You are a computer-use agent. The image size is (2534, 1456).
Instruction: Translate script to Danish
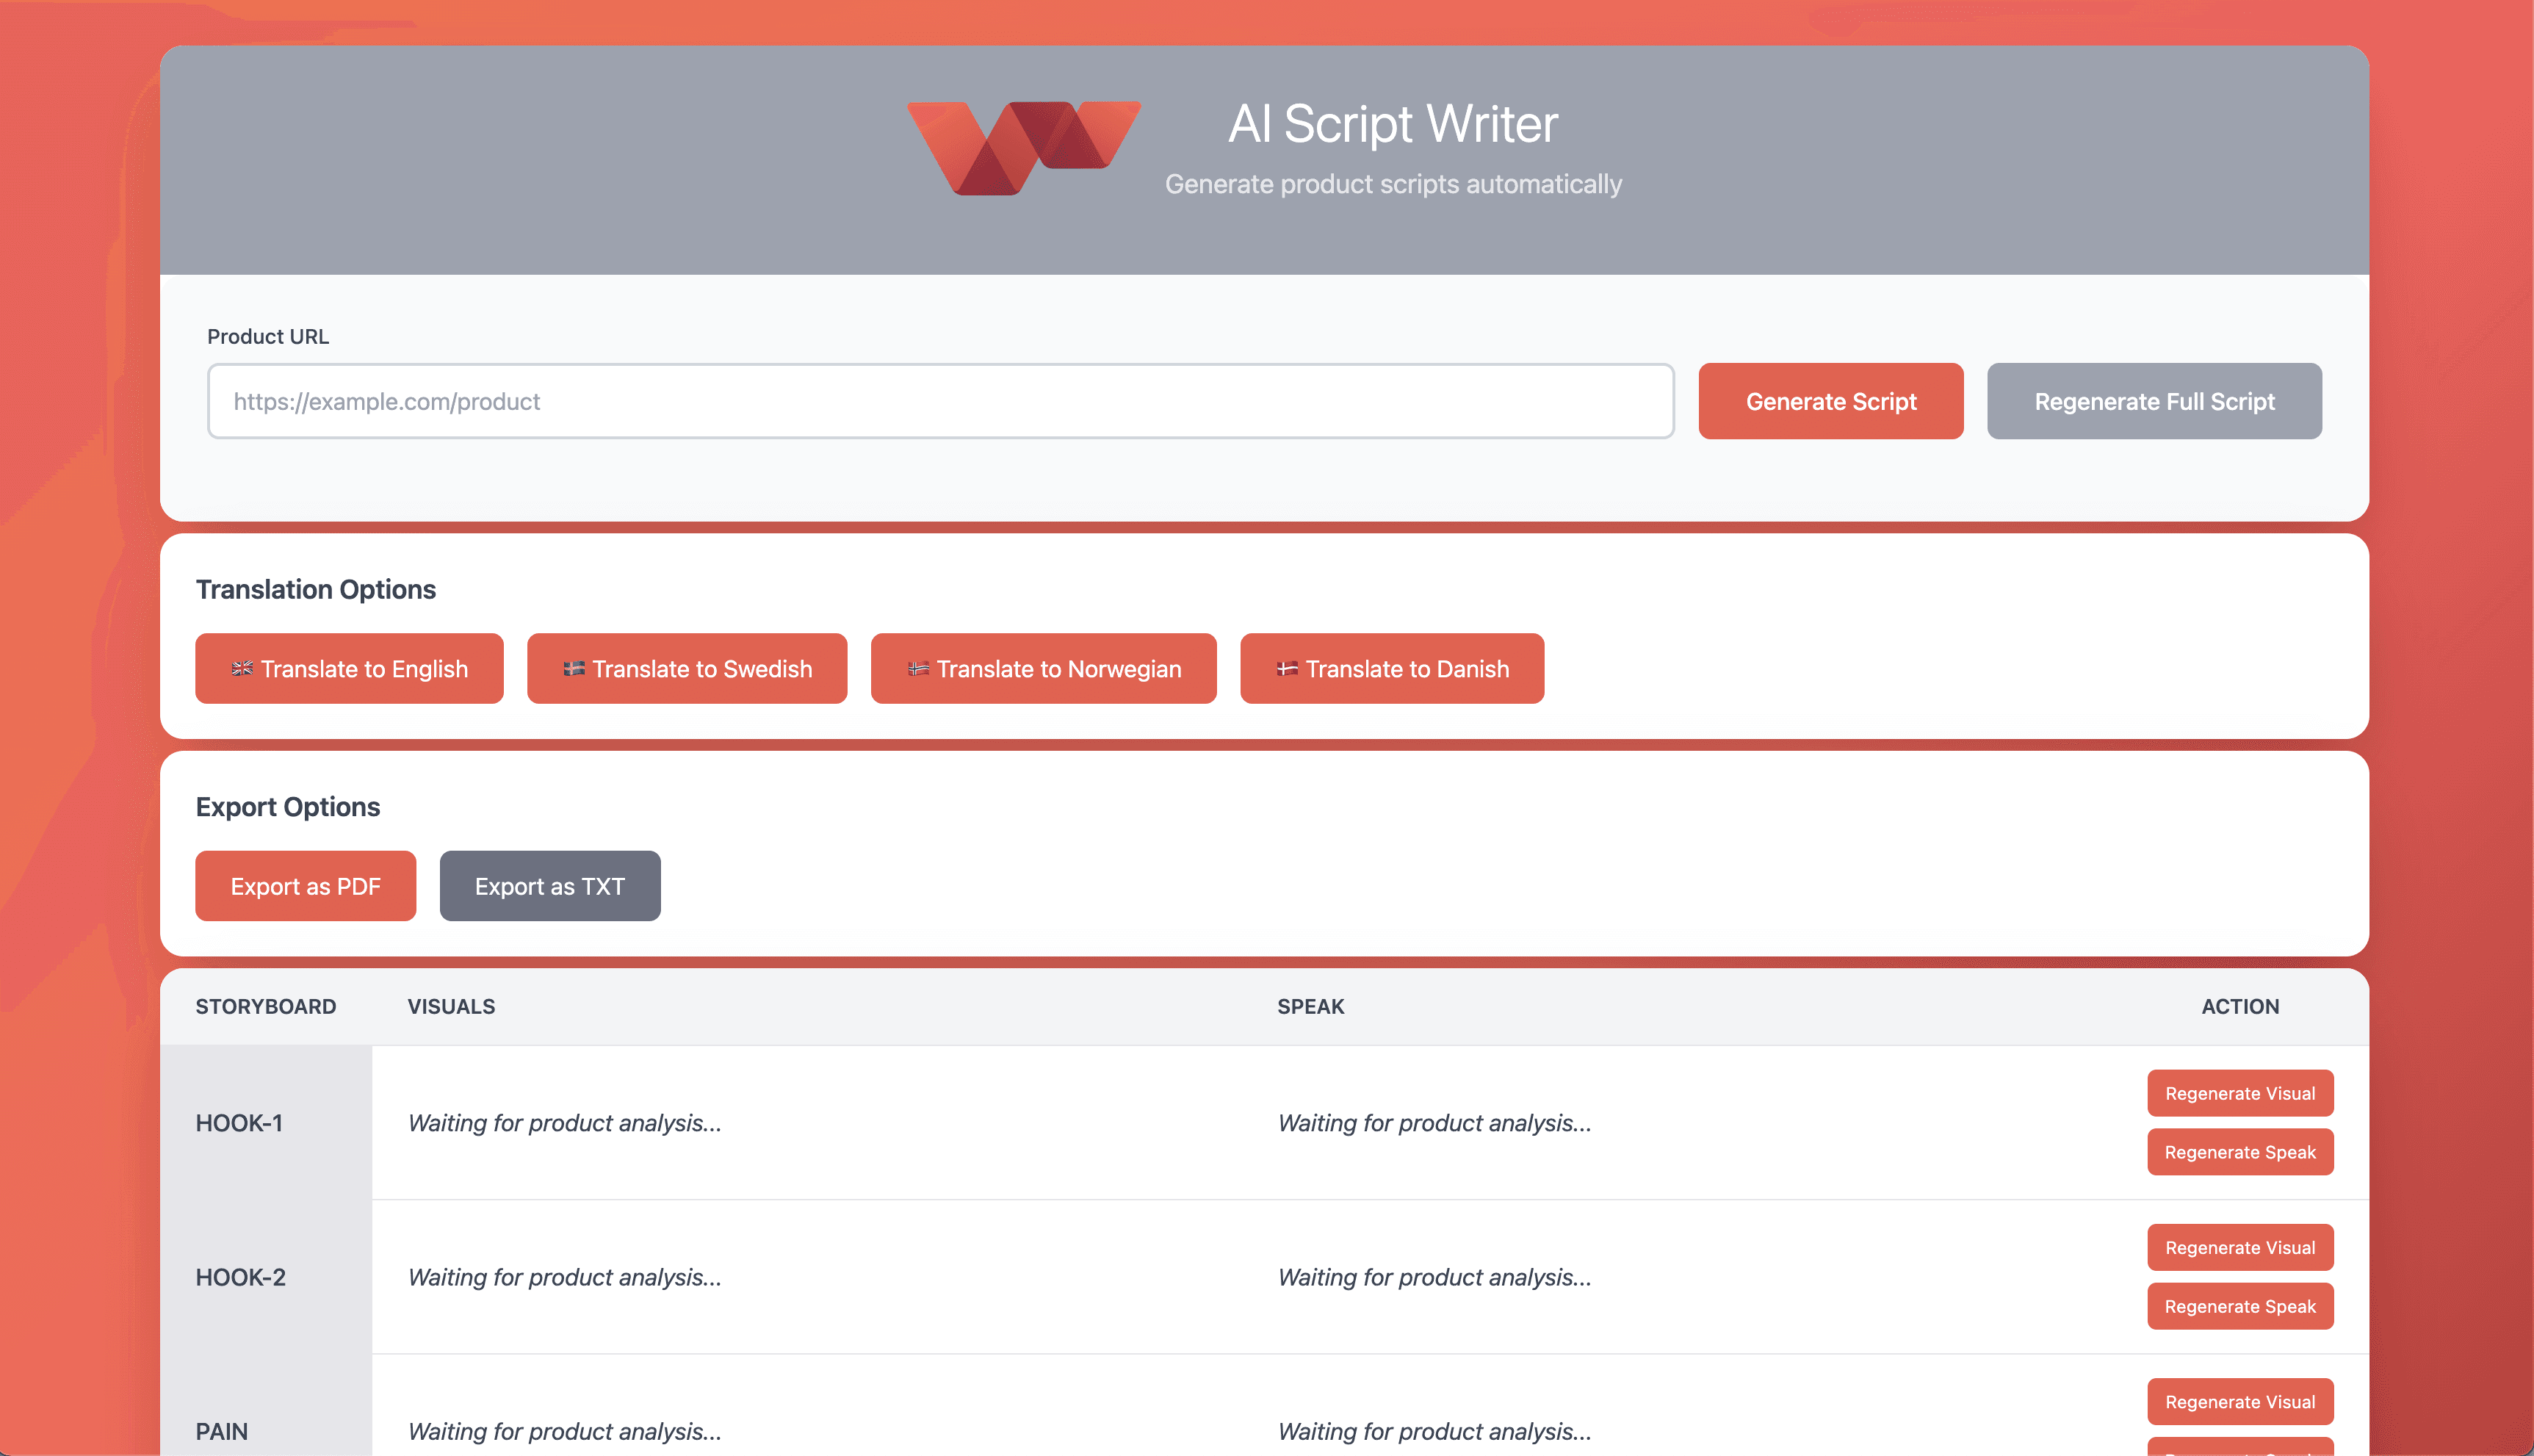click(x=1391, y=668)
